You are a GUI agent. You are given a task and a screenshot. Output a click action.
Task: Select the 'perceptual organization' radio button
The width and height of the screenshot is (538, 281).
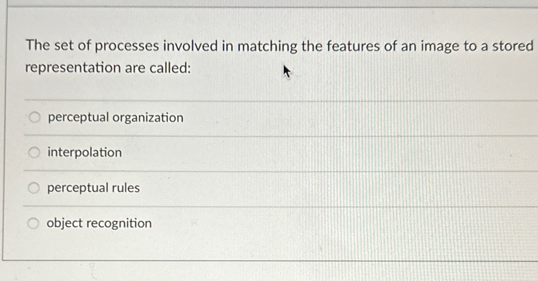pyautogui.click(x=34, y=117)
